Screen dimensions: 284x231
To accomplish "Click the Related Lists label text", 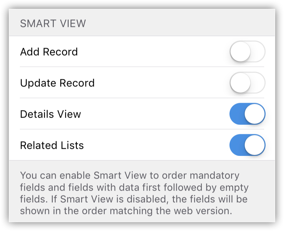I will [x=52, y=145].
